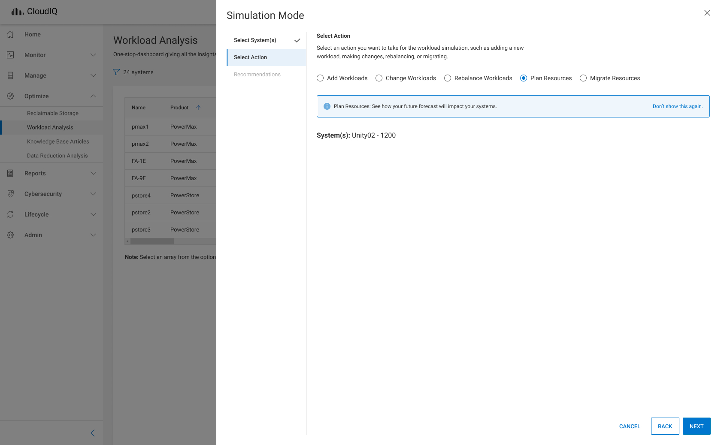Click PowerMax cell in pmax1 row

click(x=183, y=127)
